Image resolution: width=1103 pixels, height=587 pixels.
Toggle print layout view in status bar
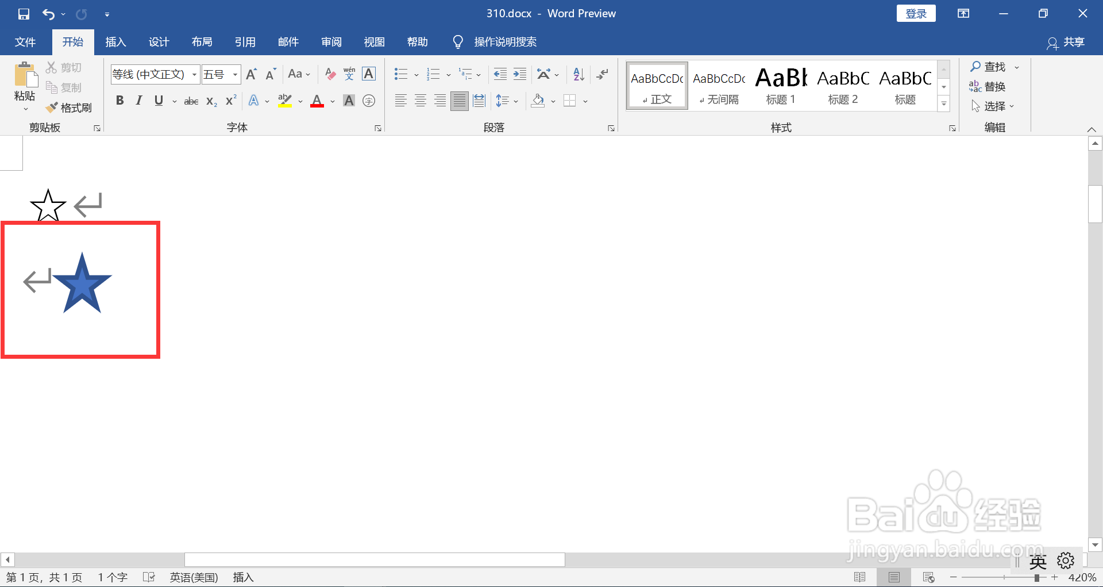[x=894, y=577]
